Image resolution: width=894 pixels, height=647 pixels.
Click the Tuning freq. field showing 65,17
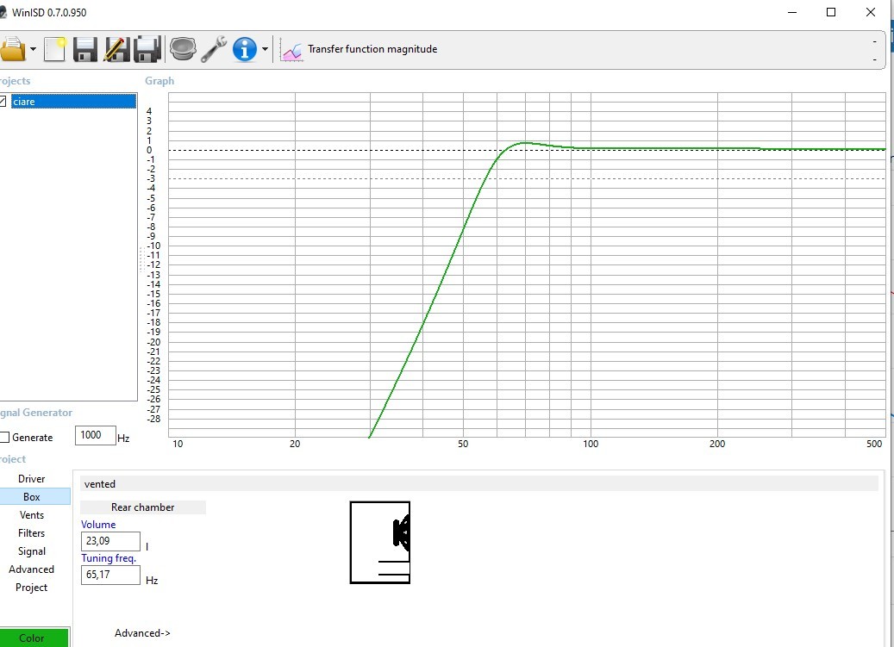point(110,575)
